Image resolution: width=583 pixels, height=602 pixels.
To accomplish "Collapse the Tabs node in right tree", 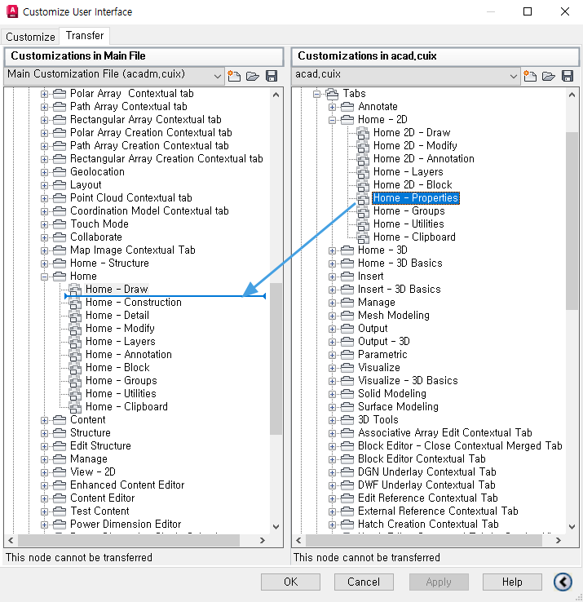I will [x=316, y=94].
